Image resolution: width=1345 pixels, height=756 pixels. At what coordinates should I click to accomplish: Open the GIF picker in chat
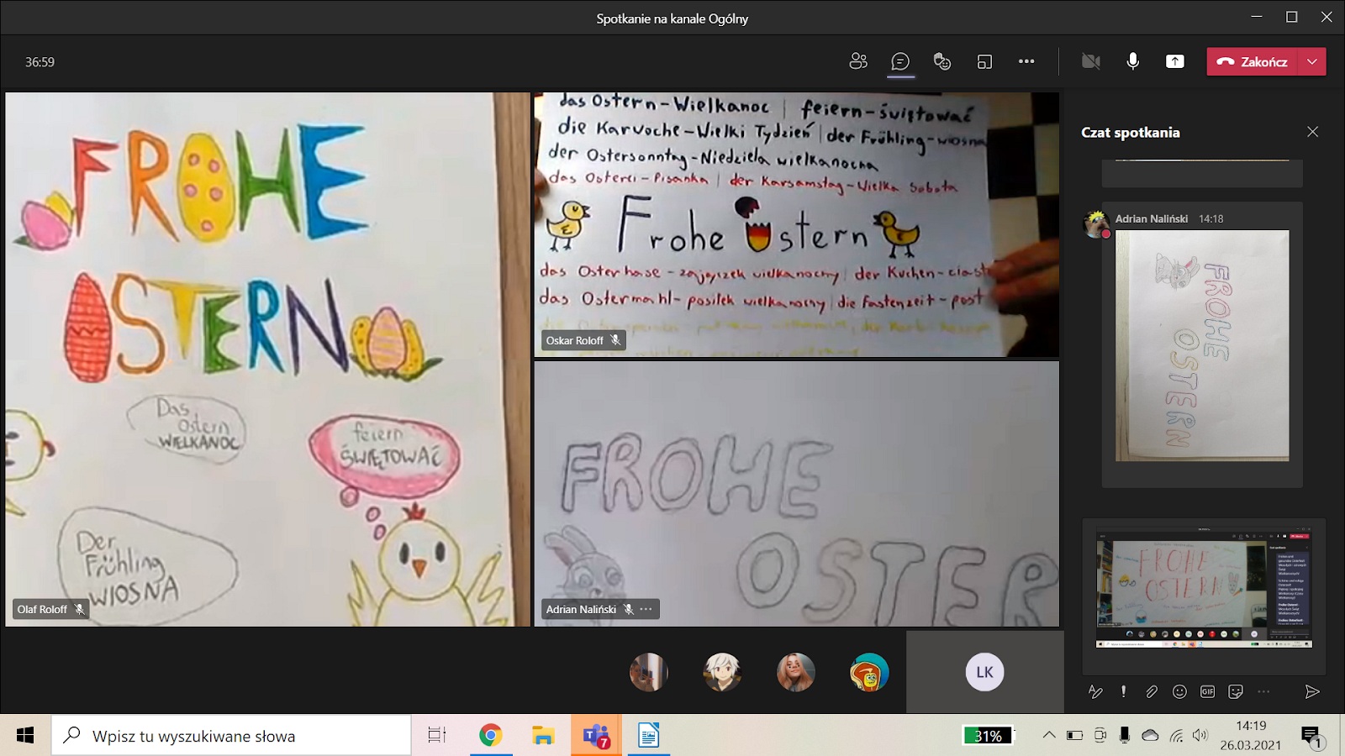tap(1207, 691)
